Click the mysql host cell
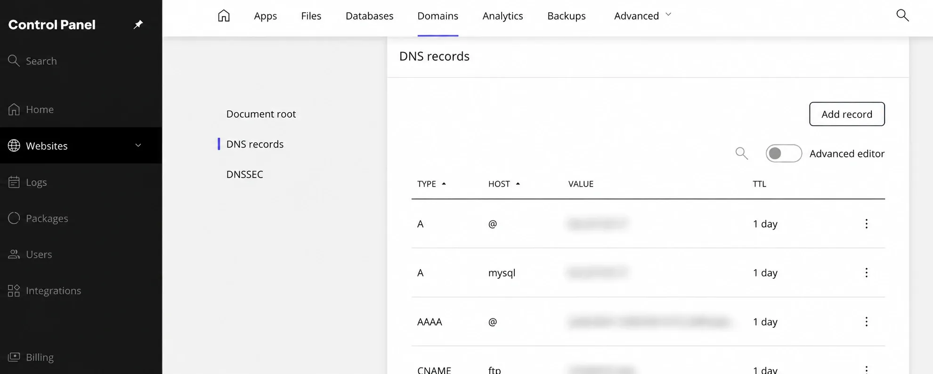The height and width of the screenshot is (374, 933). [x=502, y=273]
